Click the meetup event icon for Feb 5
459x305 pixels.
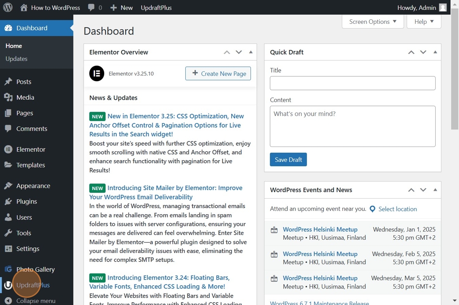(x=274, y=254)
